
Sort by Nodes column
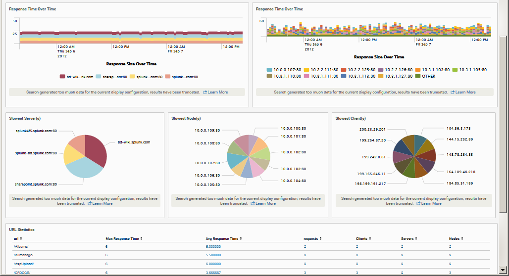[x=456, y=239]
